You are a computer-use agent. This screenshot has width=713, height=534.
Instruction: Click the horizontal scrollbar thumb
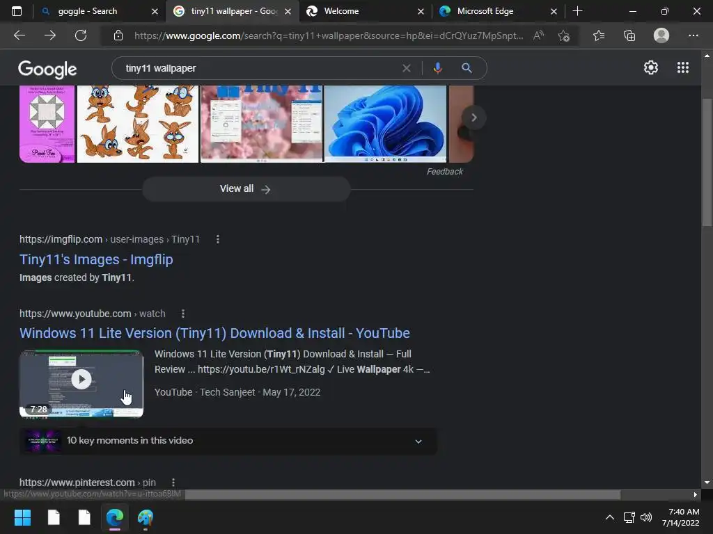tap(402, 494)
